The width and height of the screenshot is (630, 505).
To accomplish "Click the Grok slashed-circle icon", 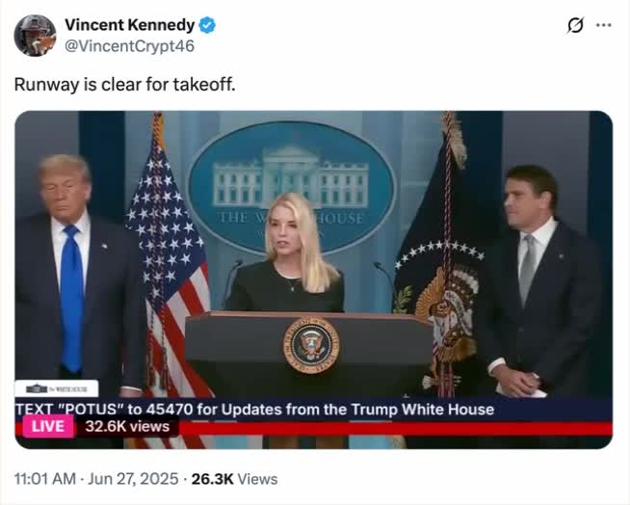I will tap(575, 26).
